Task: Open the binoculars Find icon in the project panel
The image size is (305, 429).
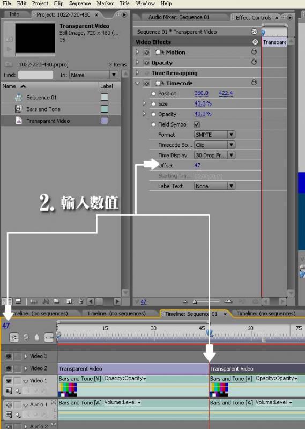Action: [46, 301]
